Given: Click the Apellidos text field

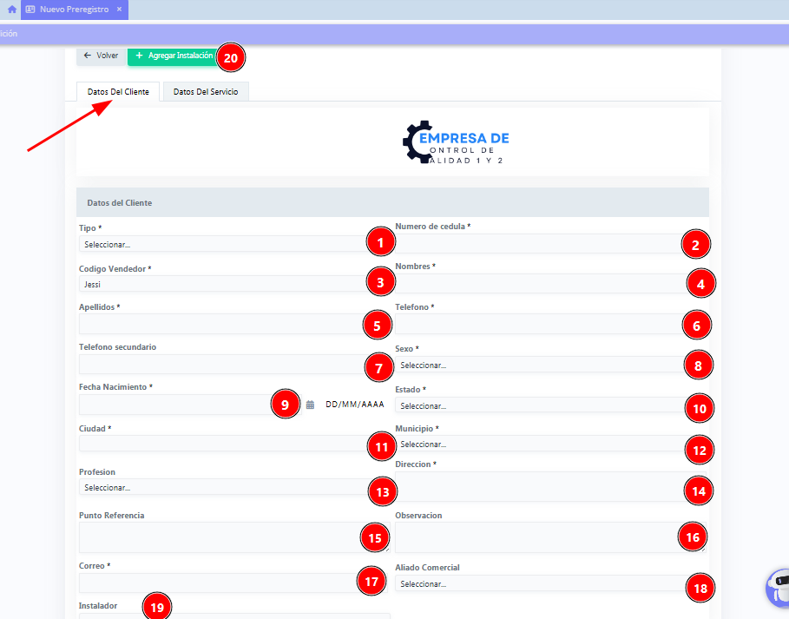Looking at the screenshot, I should [217, 325].
